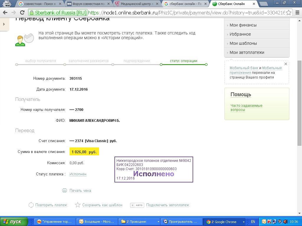Click the Исполнен payment status link
The width and height of the screenshot is (302, 226).
coord(78,174)
